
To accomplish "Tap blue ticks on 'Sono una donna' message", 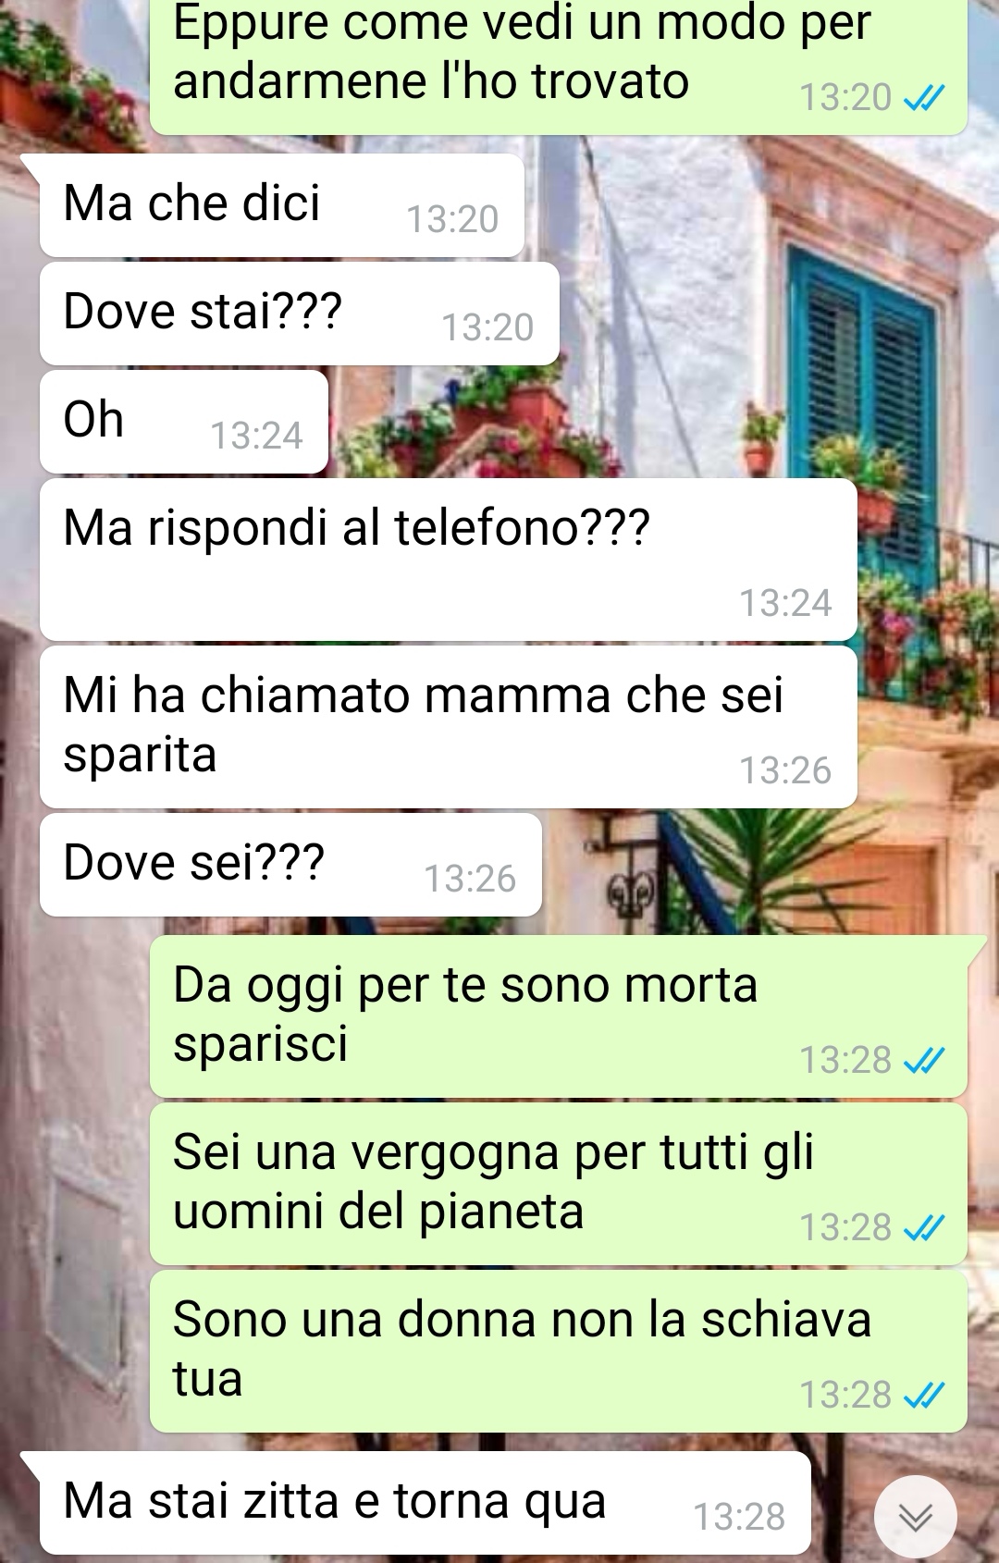I will (923, 1396).
